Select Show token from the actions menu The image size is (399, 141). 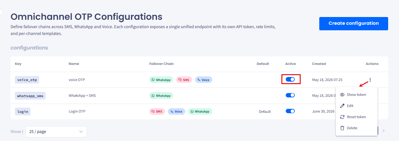[356, 95]
